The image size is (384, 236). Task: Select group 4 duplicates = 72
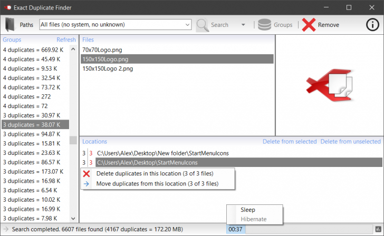[35, 106]
